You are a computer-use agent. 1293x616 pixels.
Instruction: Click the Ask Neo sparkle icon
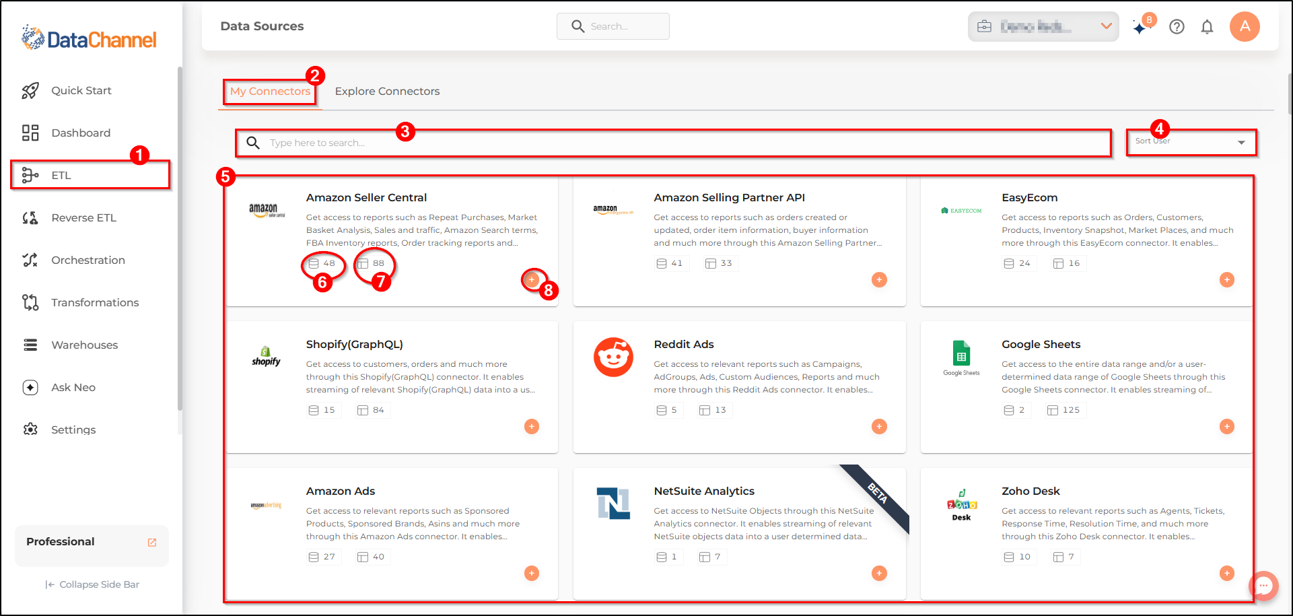point(30,387)
